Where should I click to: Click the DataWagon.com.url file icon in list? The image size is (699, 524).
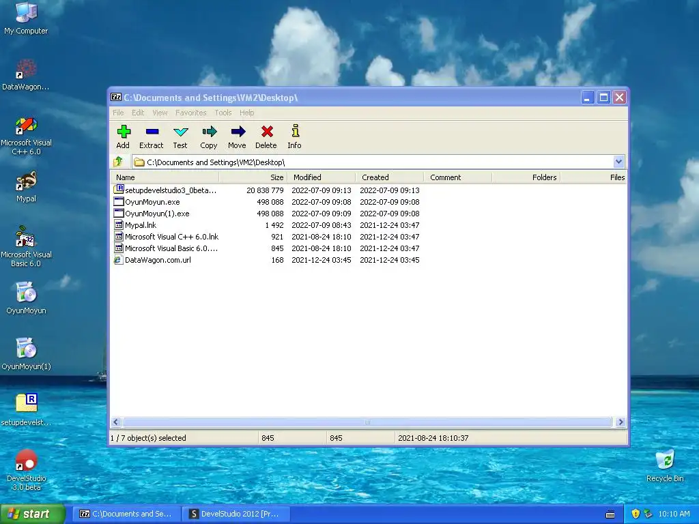[118, 260]
